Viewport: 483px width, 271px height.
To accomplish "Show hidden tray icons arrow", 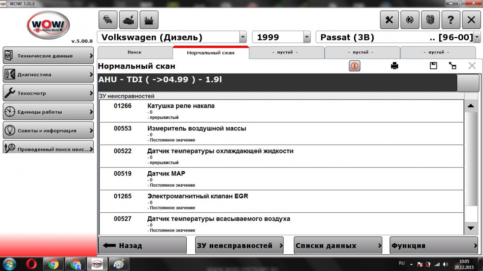I will (x=411, y=265).
